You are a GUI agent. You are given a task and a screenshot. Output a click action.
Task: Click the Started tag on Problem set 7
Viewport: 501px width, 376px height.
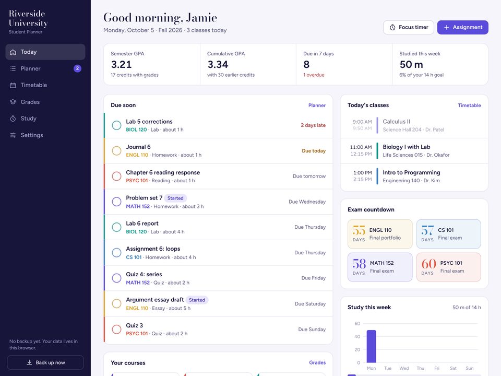[x=175, y=198]
